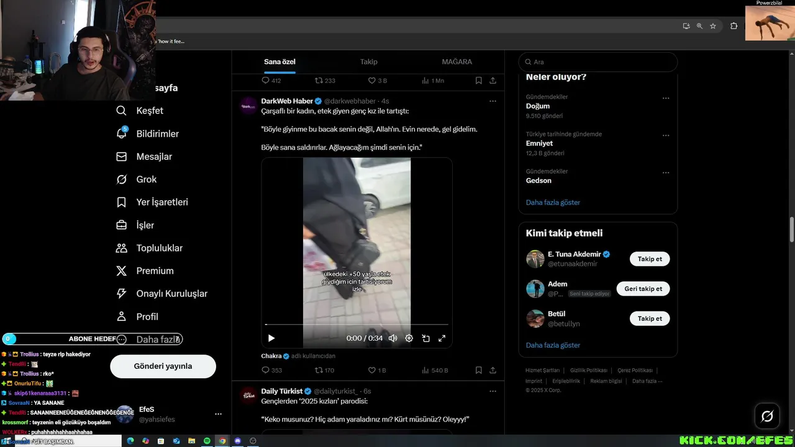This screenshot has height=447, width=795.
Task: Open Discord from the taskbar
Action: pyautogui.click(x=237, y=441)
